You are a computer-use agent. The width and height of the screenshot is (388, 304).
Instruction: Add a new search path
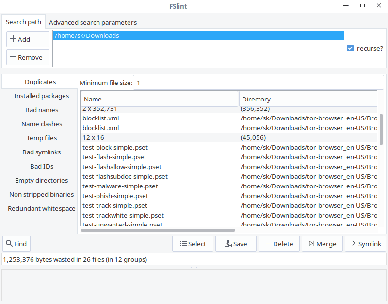[x=28, y=39]
